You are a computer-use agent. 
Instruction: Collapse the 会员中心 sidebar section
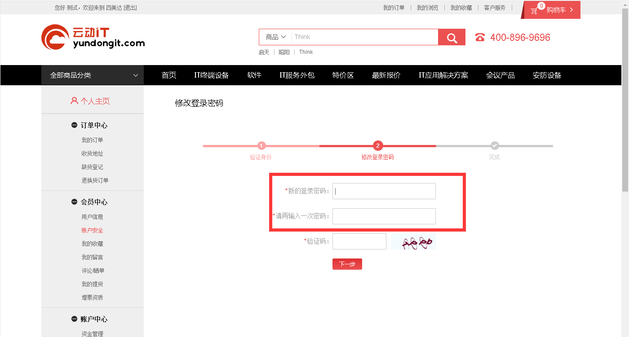(x=74, y=202)
